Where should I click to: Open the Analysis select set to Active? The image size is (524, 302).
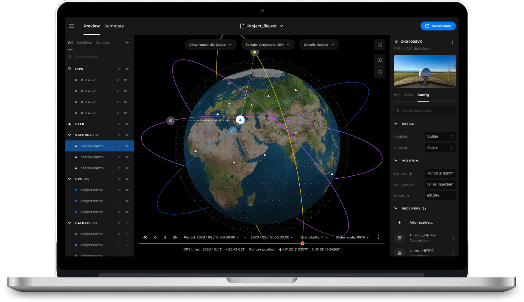pyautogui.click(x=440, y=147)
